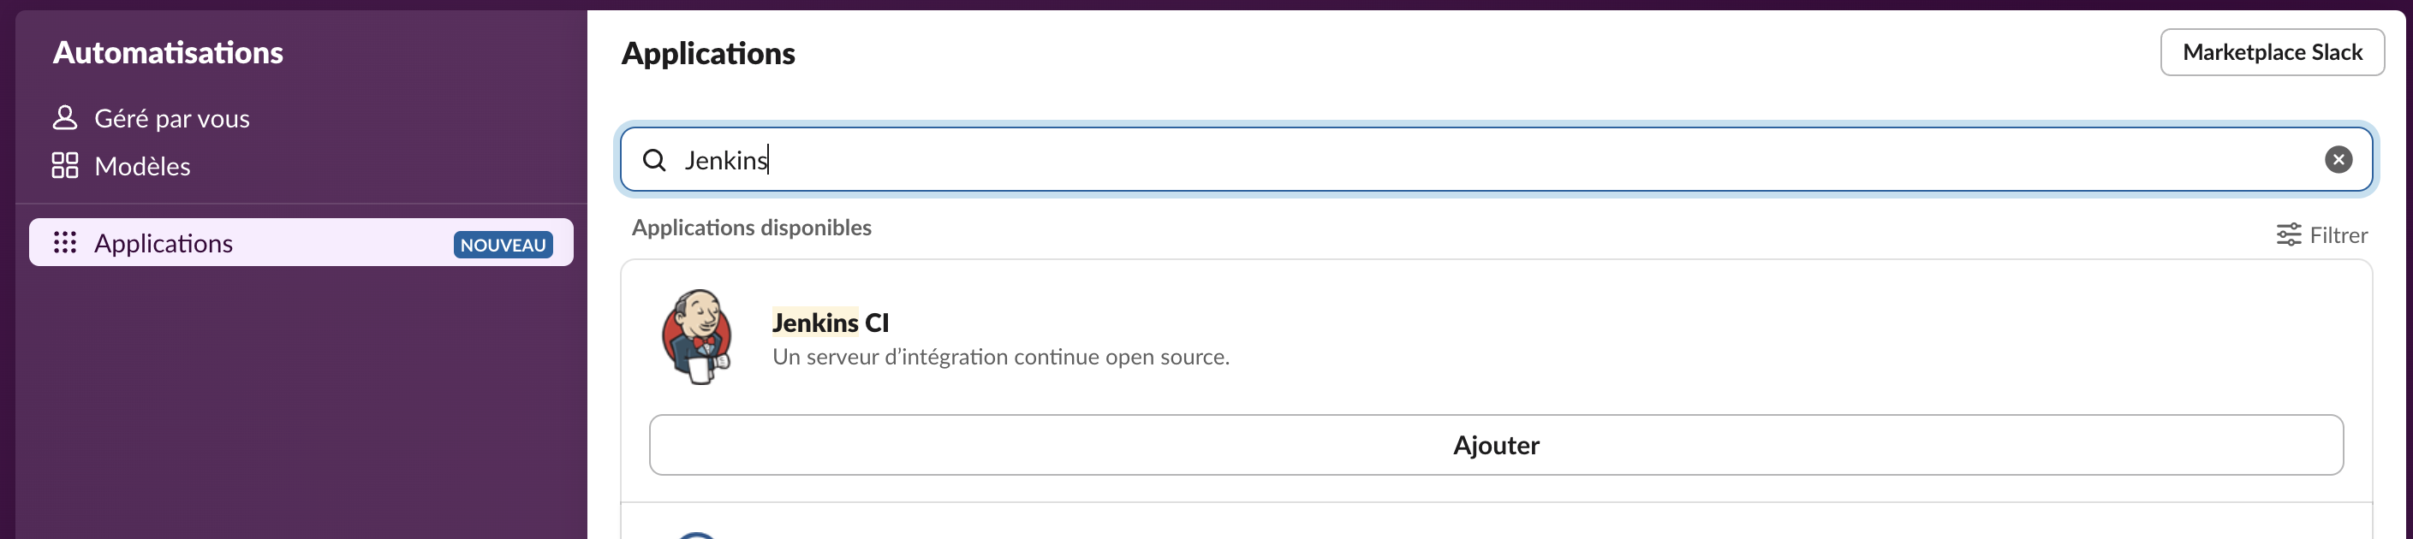Open the Géré par vous section

click(x=171, y=119)
